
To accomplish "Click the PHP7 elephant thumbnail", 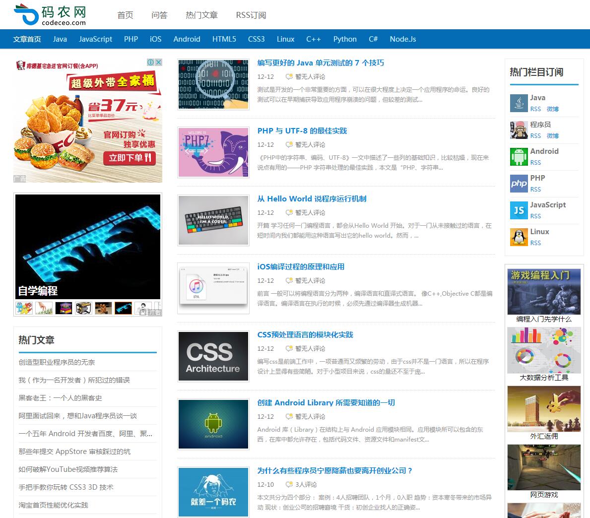I will click(213, 152).
